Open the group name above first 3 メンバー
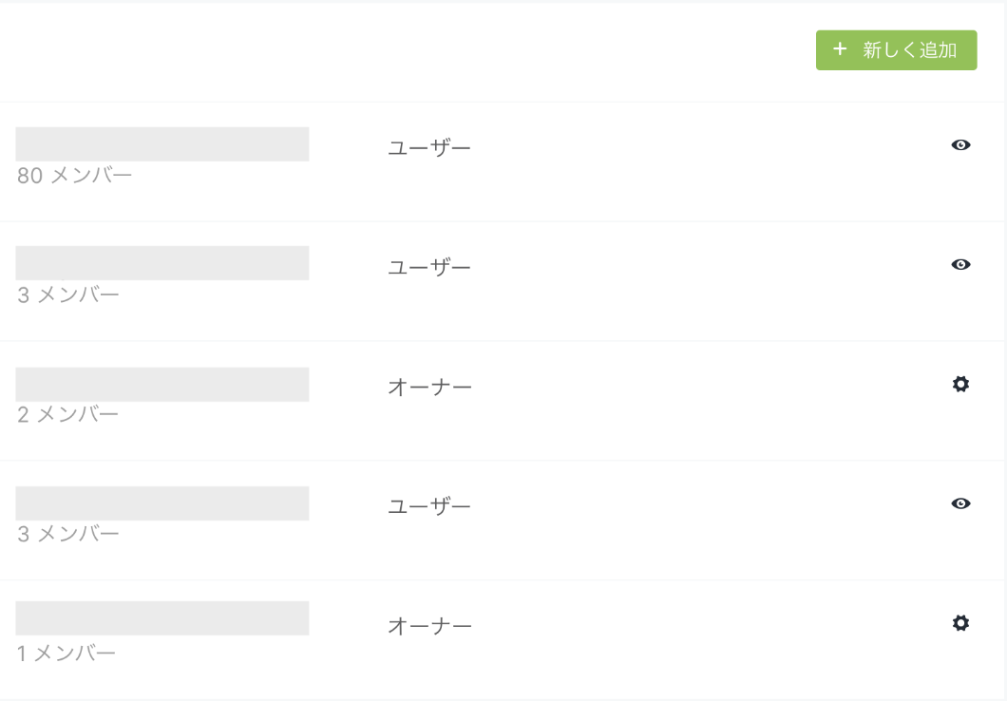Viewport: 1007px width, 701px height. point(161,262)
